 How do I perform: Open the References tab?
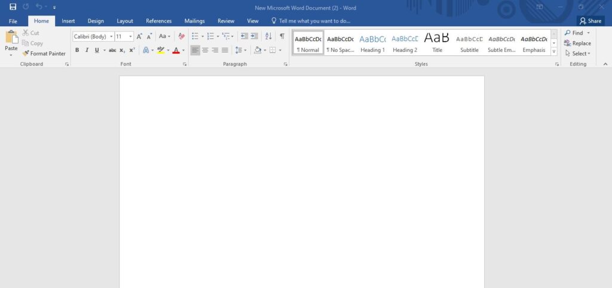(x=158, y=21)
